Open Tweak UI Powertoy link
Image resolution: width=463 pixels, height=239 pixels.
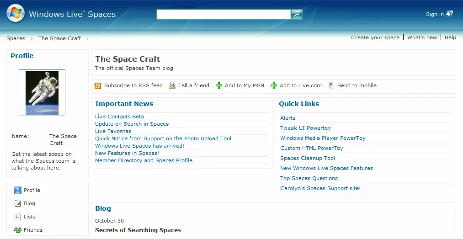point(305,128)
